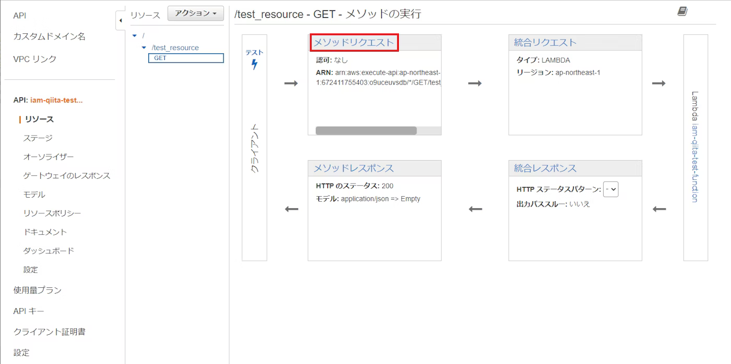Collapse the root "/" resource tree node
This screenshot has height=364, width=731.
click(135, 35)
